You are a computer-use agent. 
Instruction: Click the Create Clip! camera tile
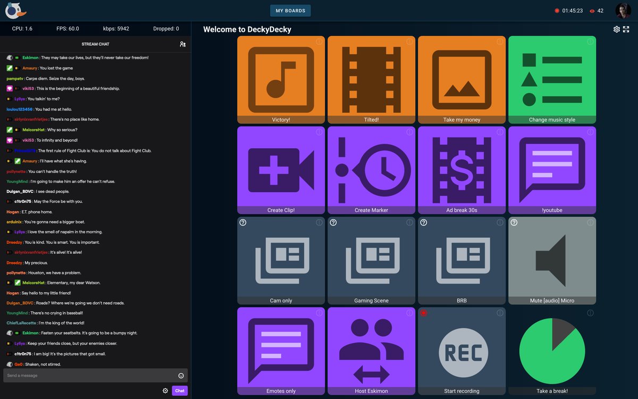click(x=281, y=170)
